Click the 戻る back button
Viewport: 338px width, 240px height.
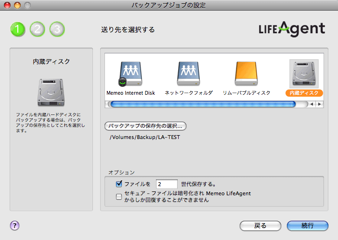click(x=260, y=226)
